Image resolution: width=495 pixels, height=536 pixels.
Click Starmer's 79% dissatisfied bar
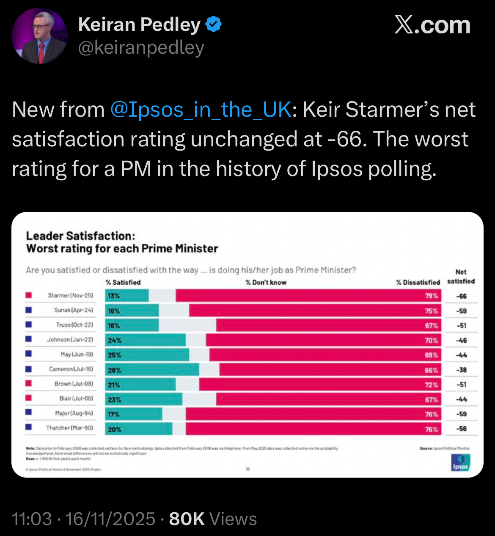pos(308,296)
